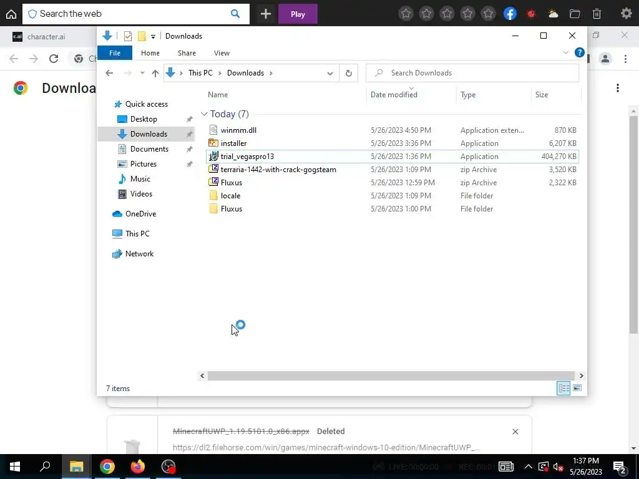Viewport: 639px width, 479px height.
Task: Click the Properties quick access toolbar icon
Action: 127,36
